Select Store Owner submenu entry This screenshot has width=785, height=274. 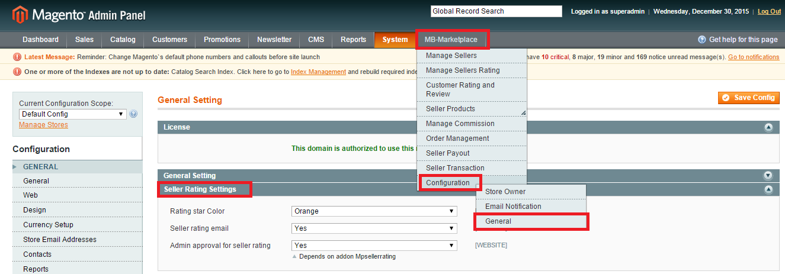[x=531, y=192]
